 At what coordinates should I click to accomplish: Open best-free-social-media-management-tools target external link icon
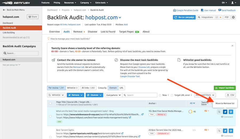130,117
